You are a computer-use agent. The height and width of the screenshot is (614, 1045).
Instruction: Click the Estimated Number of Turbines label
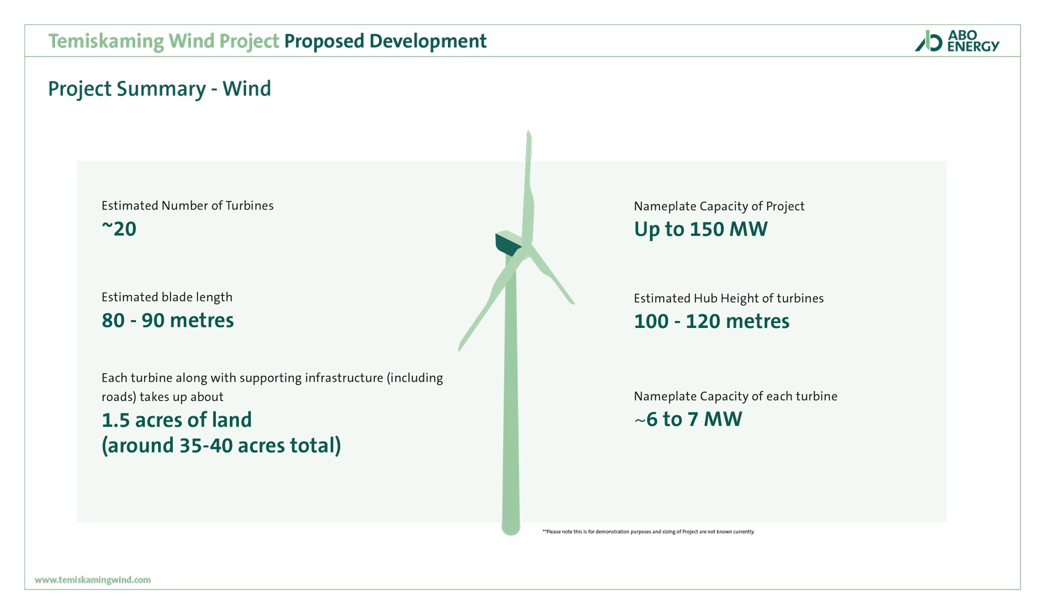(187, 205)
